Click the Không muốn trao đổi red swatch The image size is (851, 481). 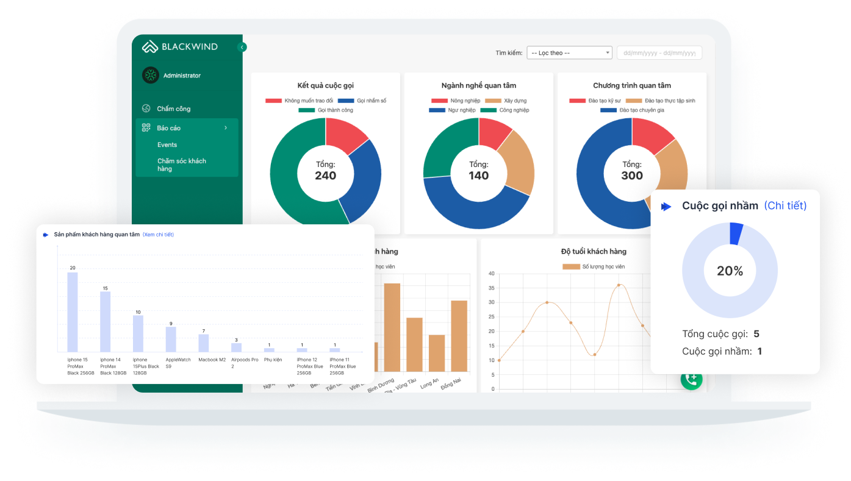tap(273, 101)
